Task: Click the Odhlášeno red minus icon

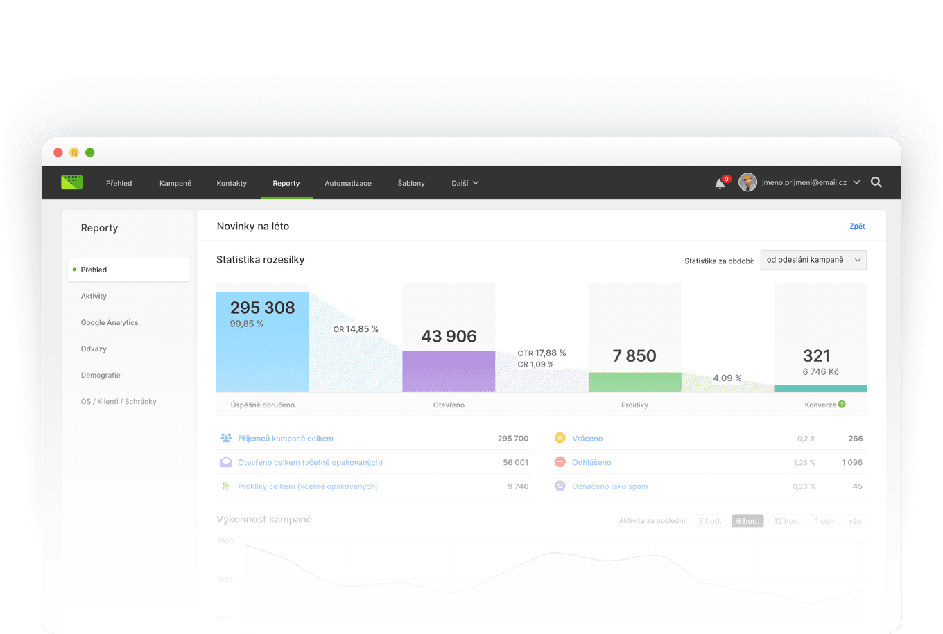Action: (x=560, y=462)
